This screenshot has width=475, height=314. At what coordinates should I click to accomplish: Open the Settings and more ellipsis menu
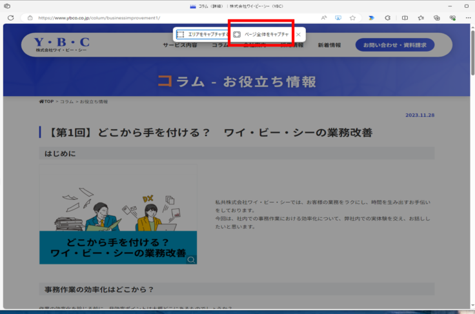(468, 18)
